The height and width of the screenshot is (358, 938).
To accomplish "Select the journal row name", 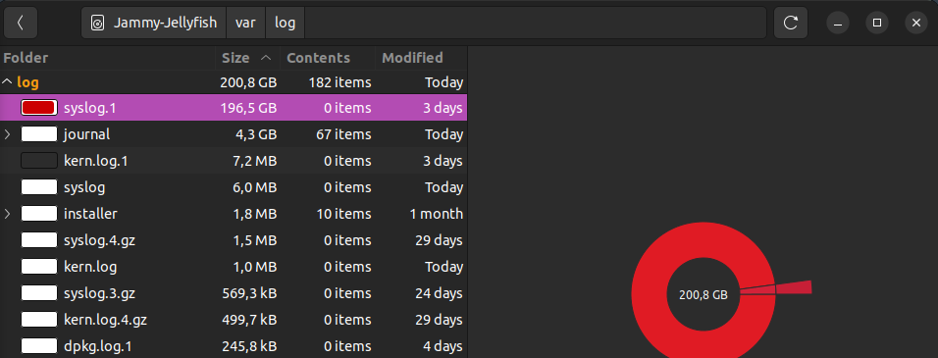I will (86, 134).
